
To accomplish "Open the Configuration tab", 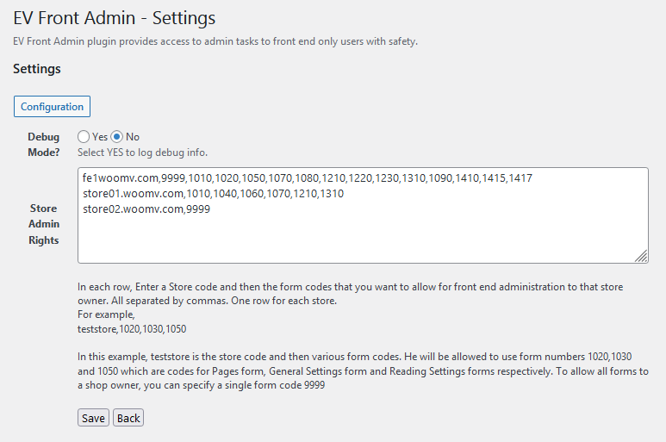I will (x=52, y=107).
